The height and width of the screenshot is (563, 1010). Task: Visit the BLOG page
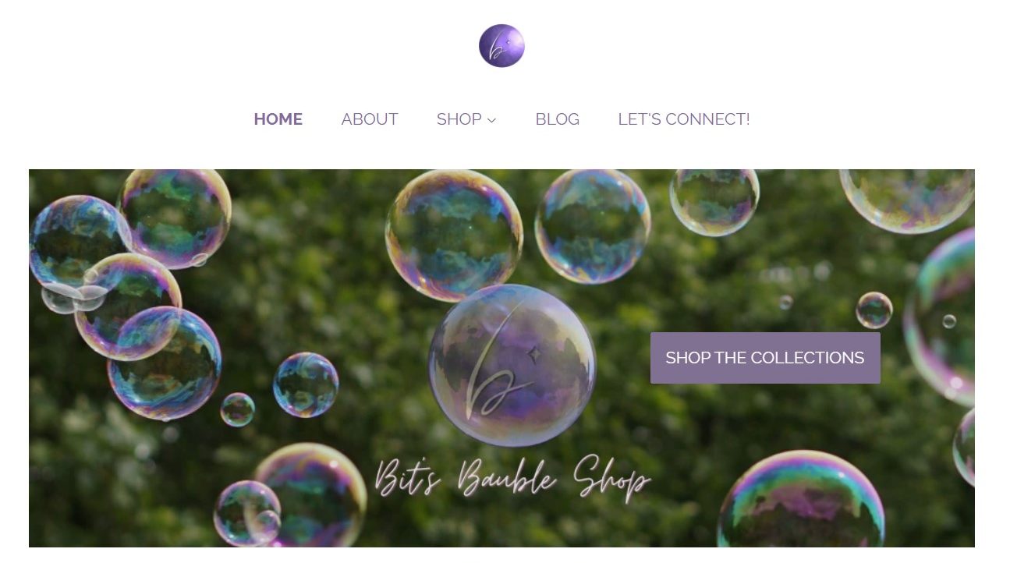[557, 119]
